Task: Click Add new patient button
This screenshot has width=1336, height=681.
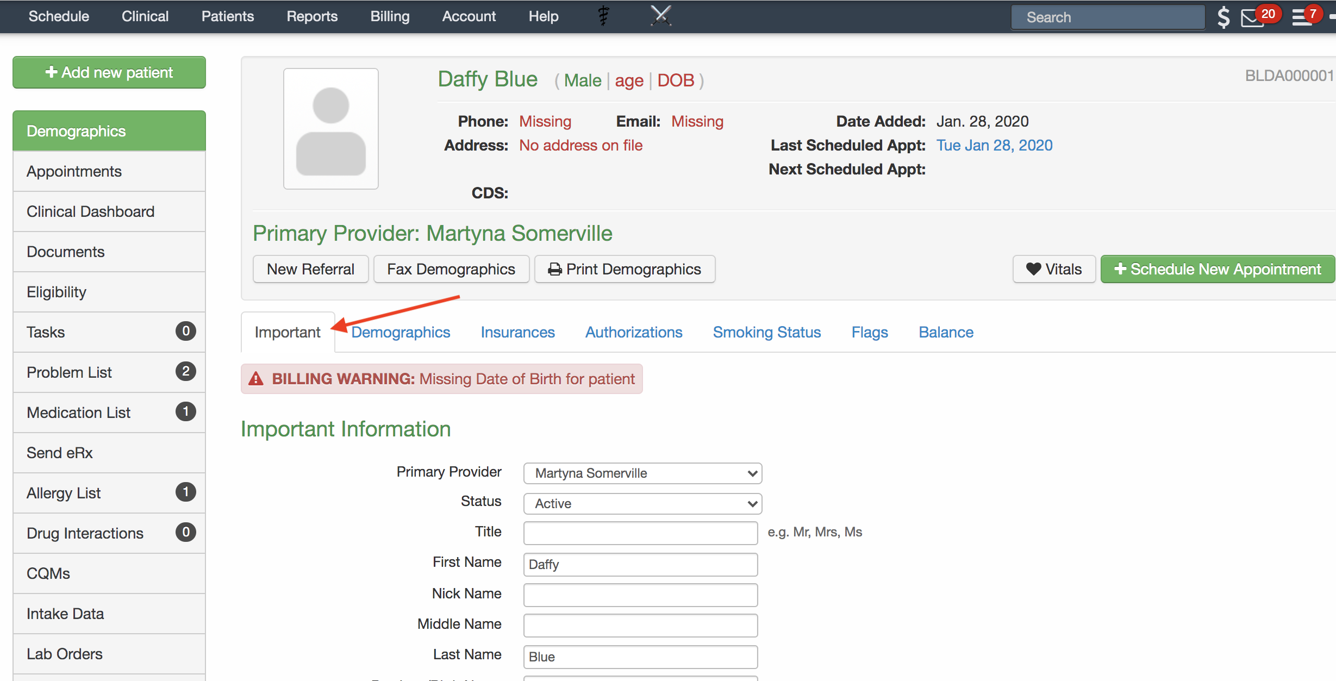Action: pos(109,72)
